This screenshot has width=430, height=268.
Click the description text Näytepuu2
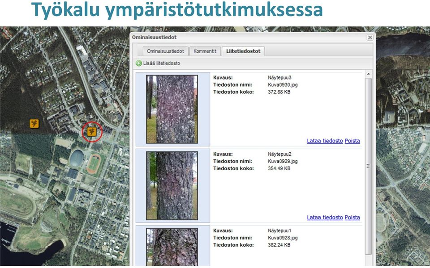pyautogui.click(x=279, y=154)
